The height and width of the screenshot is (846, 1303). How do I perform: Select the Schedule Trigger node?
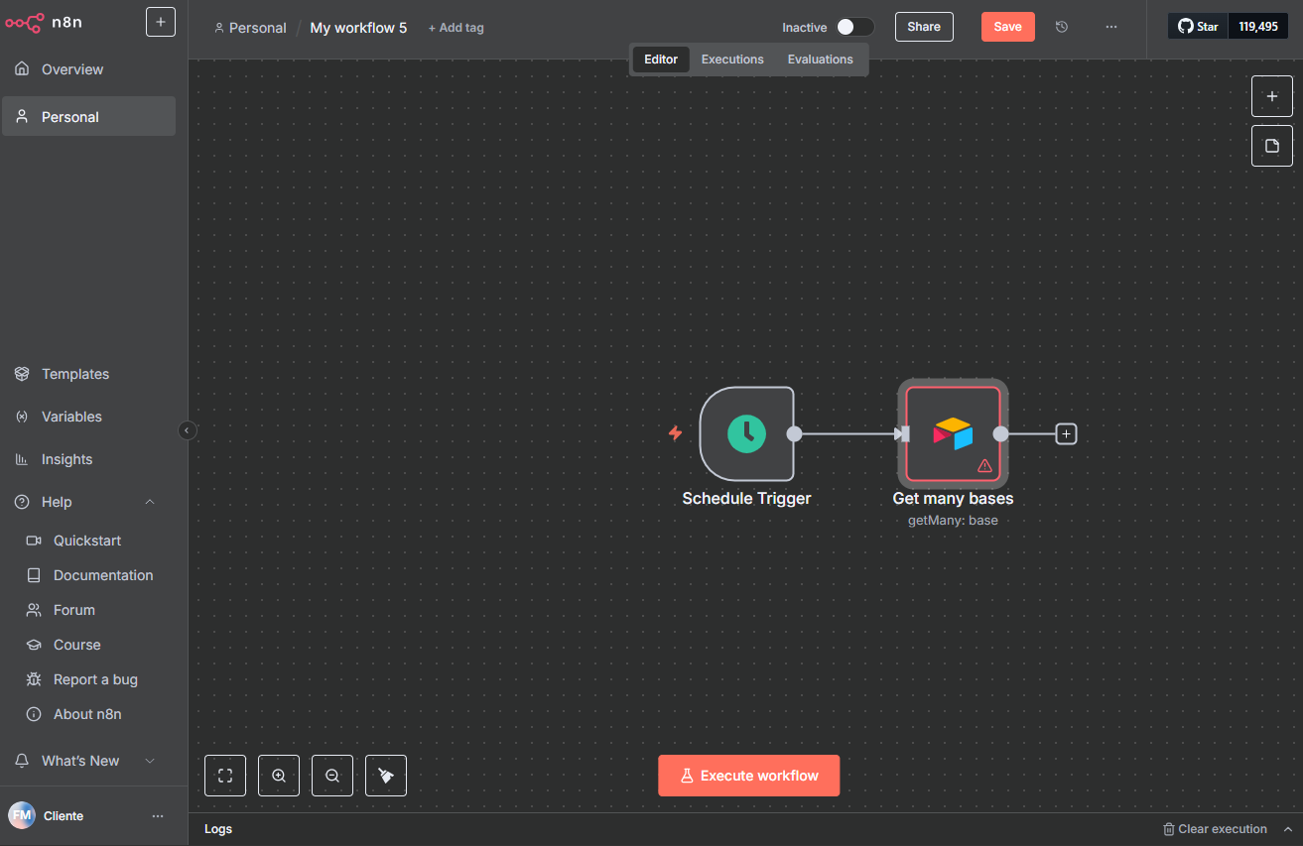point(746,433)
